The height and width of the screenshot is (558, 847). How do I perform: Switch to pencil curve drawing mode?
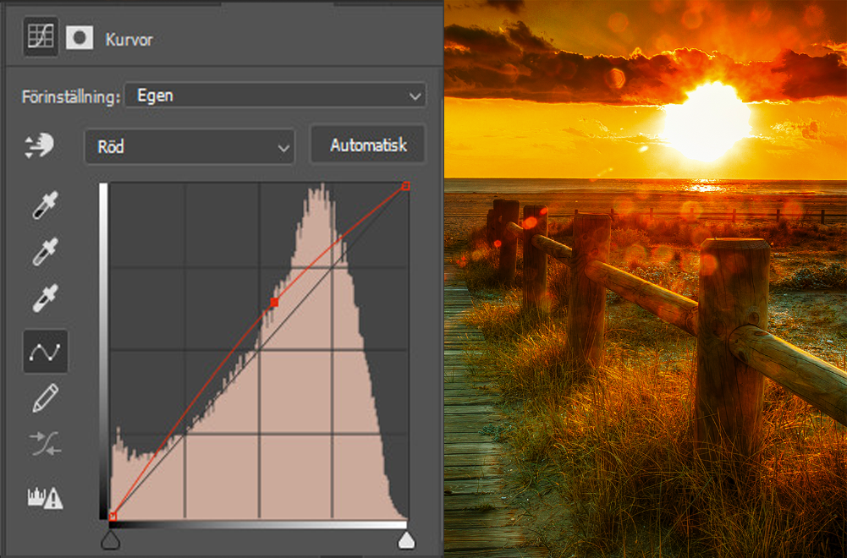44,397
